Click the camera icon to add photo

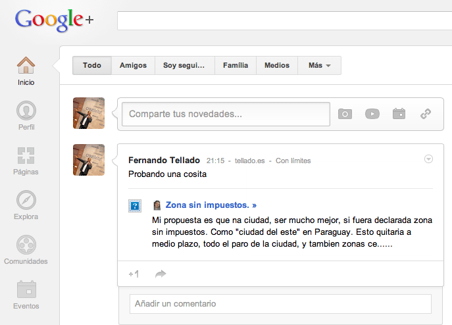(x=345, y=114)
